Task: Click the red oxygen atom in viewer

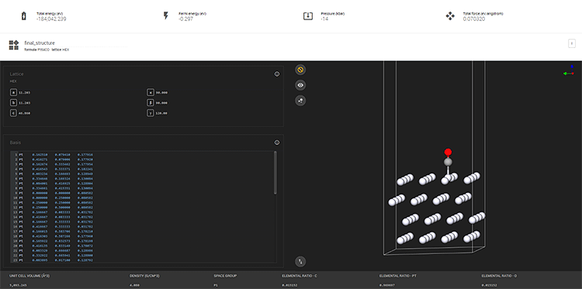Action: click(448, 152)
